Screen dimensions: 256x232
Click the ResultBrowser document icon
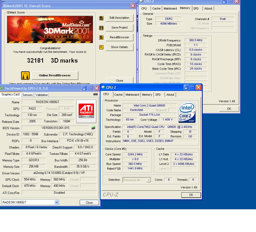point(101,38)
